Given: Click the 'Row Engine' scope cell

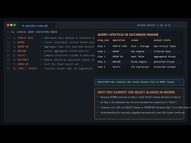Looking at the screenshot, I should (x=138, y=51).
